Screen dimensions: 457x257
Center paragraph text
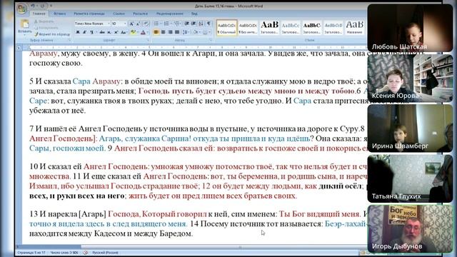pos(164,32)
